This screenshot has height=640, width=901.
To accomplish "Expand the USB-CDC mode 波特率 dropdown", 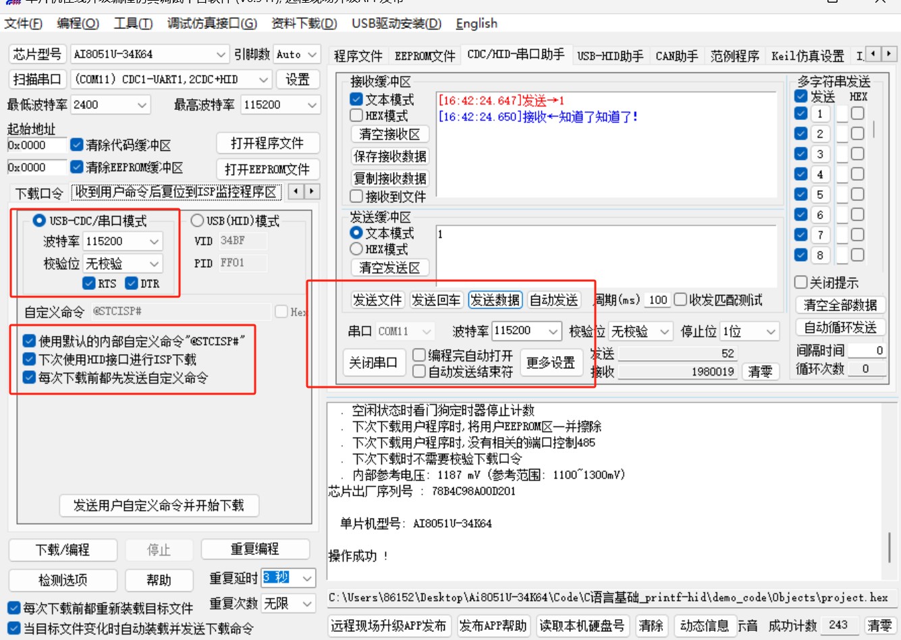I will point(155,241).
